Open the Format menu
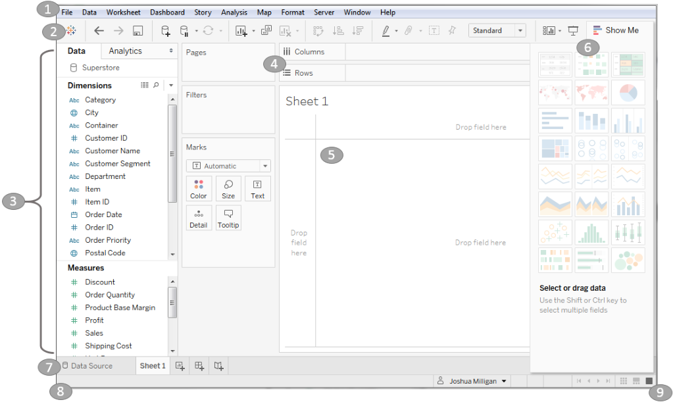Image resolution: width=673 pixels, height=402 pixels. [x=293, y=13]
